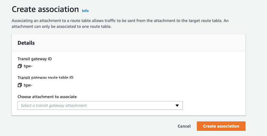Focus the attachment placeholder text
This screenshot has height=136, width=267.
(x=54, y=106)
